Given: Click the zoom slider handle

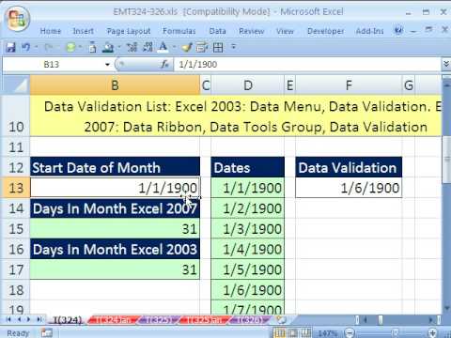Looking at the screenshot, I should [x=396, y=333].
